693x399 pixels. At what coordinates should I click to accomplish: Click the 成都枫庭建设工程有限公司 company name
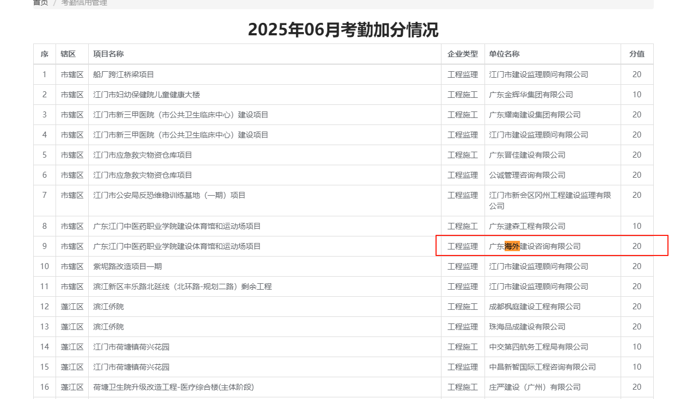pyautogui.click(x=535, y=307)
